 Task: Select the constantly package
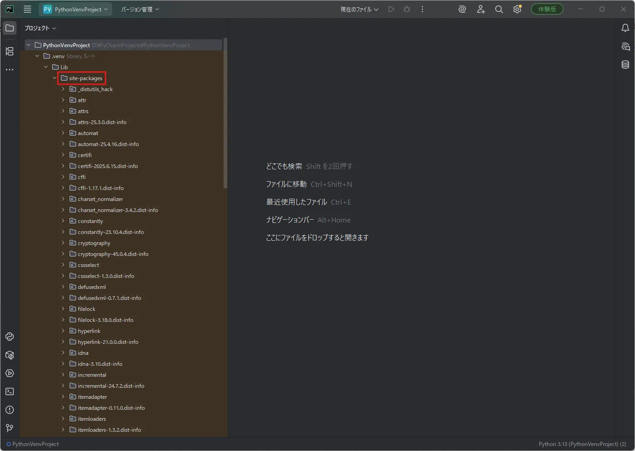[86, 221]
